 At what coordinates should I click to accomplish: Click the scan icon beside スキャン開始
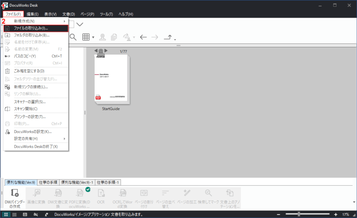(8, 109)
